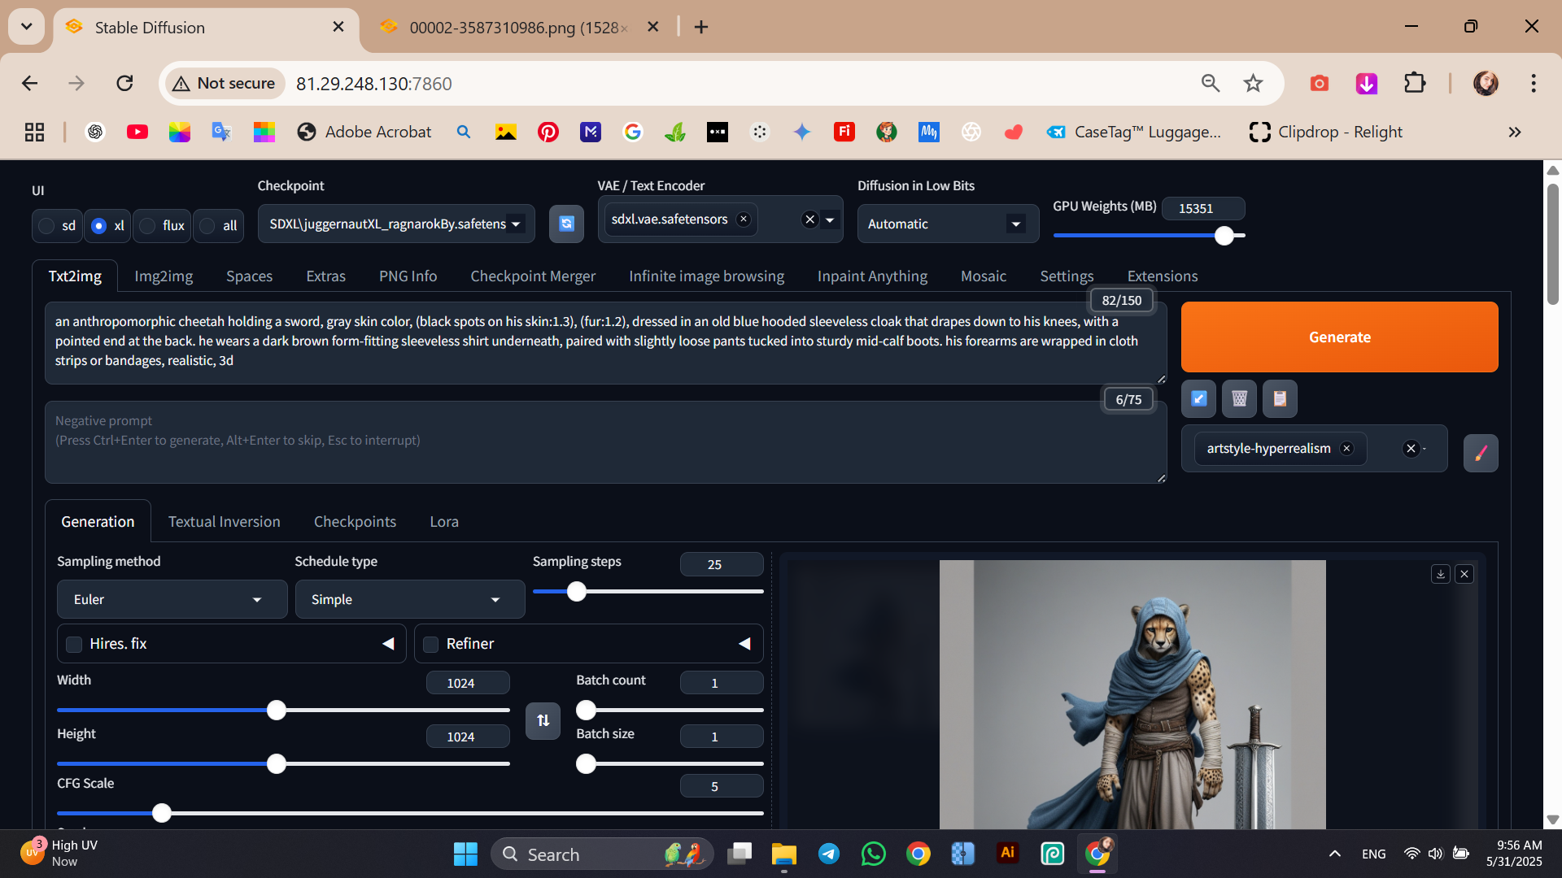Open the Schedule type Simple dropdown

[409, 599]
